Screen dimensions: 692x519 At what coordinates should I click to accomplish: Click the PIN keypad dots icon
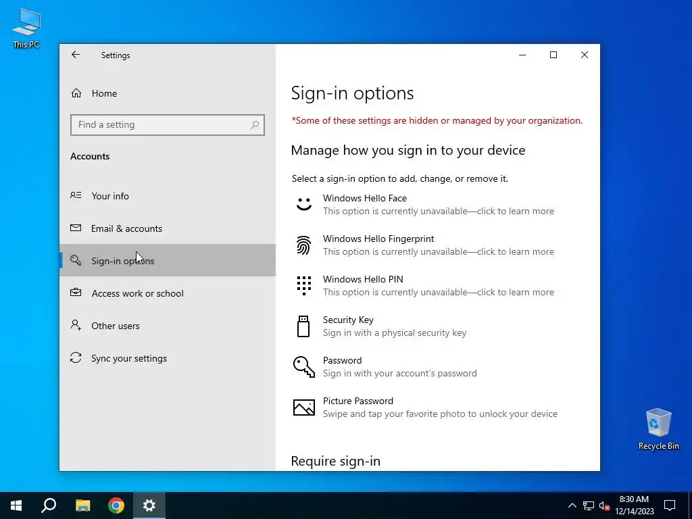click(x=304, y=286)
